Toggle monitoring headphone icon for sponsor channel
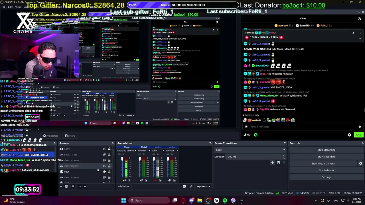This screenshot has width=365, height=205. point(175,180)
